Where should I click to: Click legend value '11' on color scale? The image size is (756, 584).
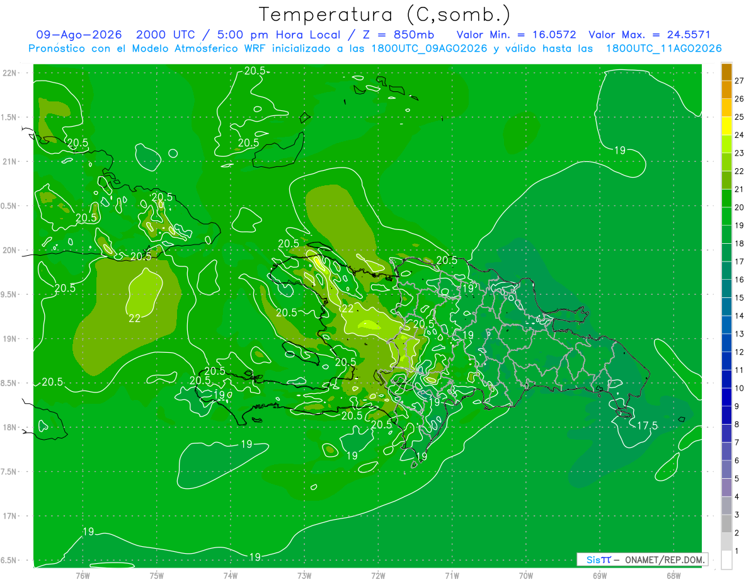point(739,370)
